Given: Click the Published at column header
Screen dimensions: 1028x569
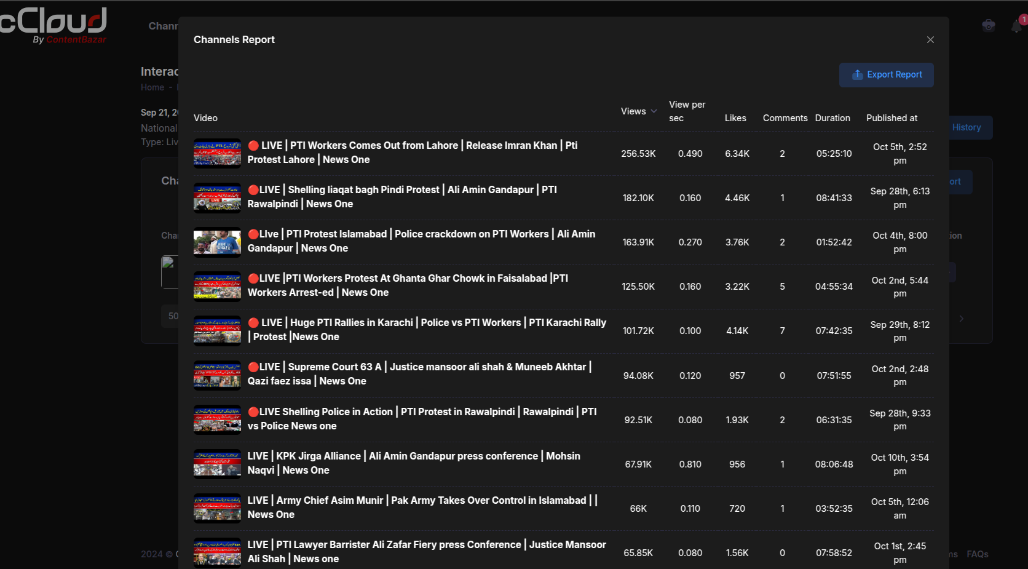Looking at the screenshot, I should pyautogui.click(x=892, y=118).
